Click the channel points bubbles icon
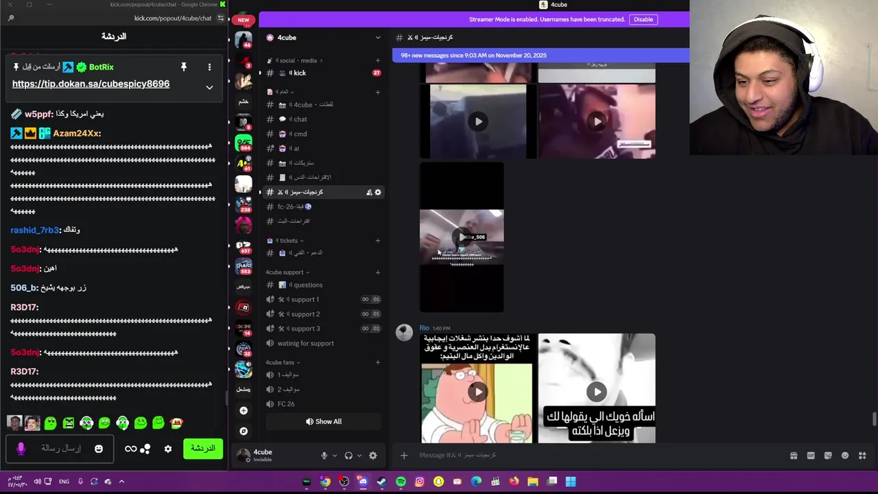 (145, 449)
